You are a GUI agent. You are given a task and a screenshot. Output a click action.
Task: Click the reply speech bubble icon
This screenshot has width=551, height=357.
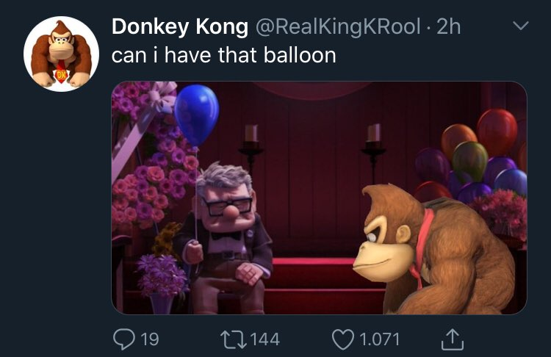(x=124, y=339)
